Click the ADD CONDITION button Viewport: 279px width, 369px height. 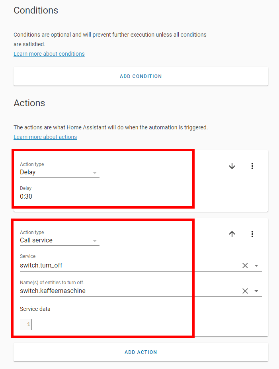click(140, 76)
